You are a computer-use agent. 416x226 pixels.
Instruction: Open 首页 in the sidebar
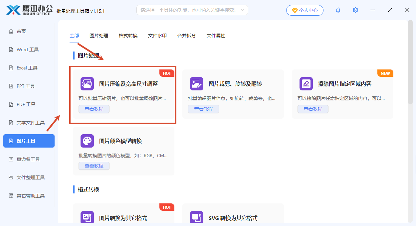[29, 31]
